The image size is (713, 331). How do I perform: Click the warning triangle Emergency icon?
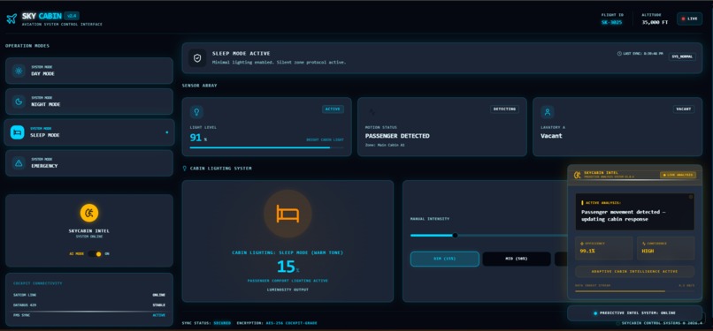click(x=19, y=163)
